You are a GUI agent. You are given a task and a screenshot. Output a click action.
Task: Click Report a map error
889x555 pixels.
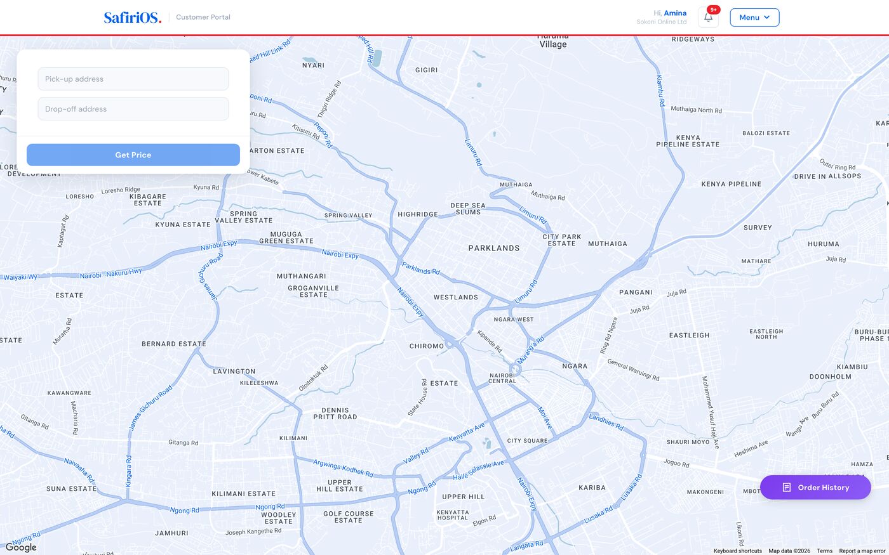[x=862, y=551]
